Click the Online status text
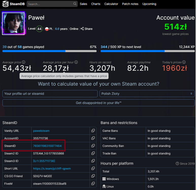Viewport: 196px width, 190px height. click(x=74, y=29)
